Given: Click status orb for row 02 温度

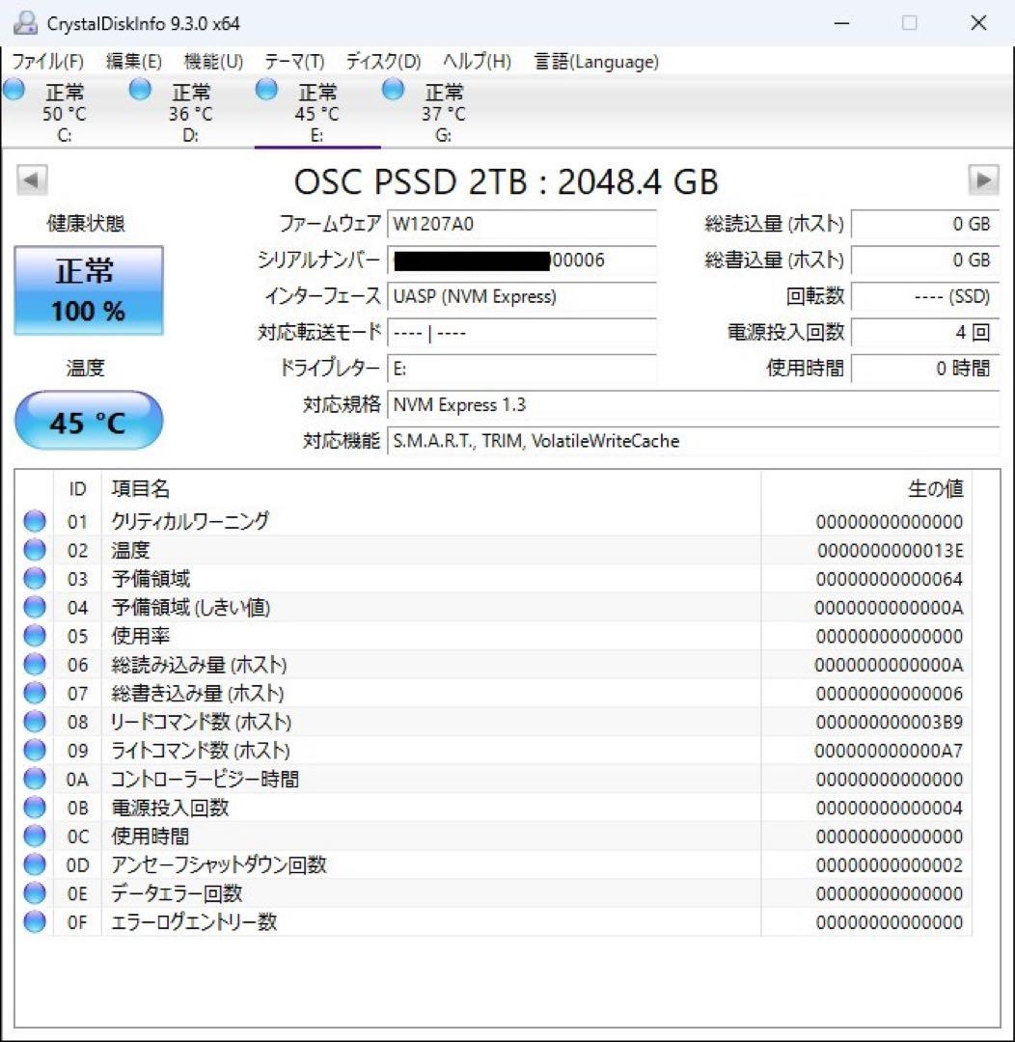Looking at the screenshot, I should (35, 550).
